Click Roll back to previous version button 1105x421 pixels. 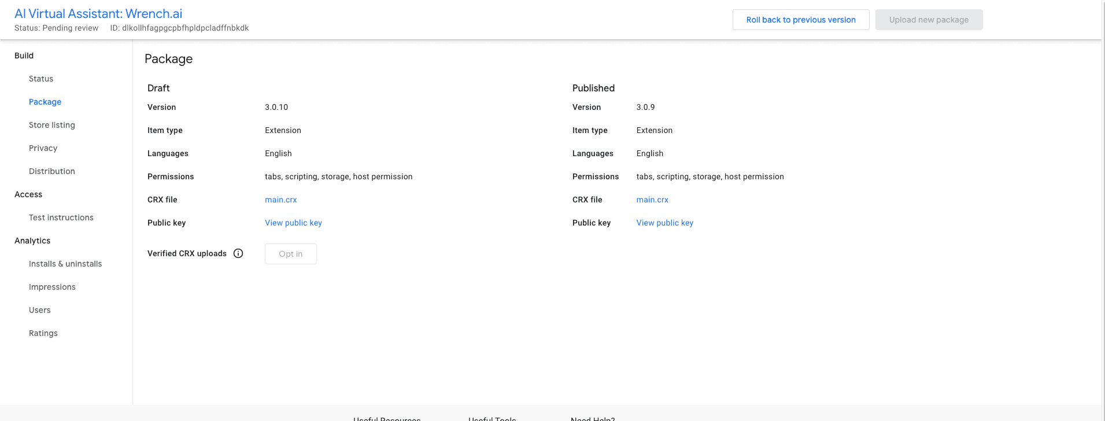[801, 20]
